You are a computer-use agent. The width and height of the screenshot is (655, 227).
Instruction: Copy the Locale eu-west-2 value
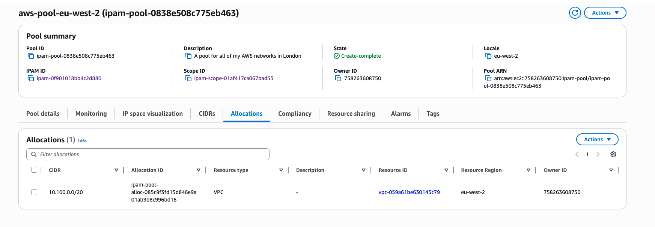coord(488,56)
